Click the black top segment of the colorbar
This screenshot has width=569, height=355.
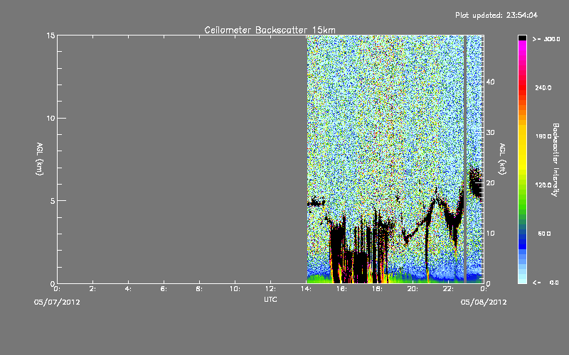click(x=522, y=38)
